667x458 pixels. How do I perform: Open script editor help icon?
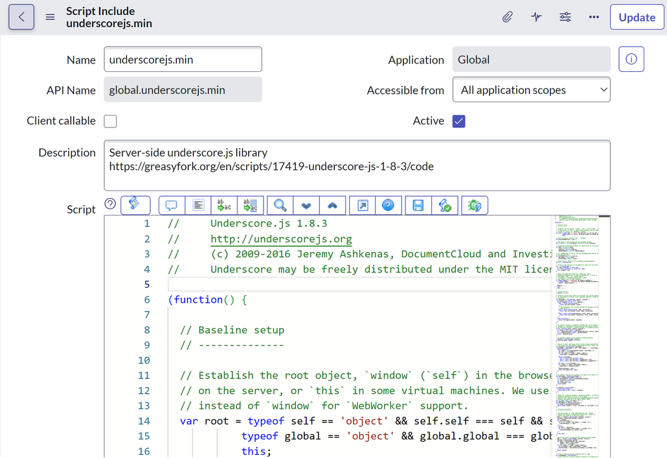(x=388, y=206)
